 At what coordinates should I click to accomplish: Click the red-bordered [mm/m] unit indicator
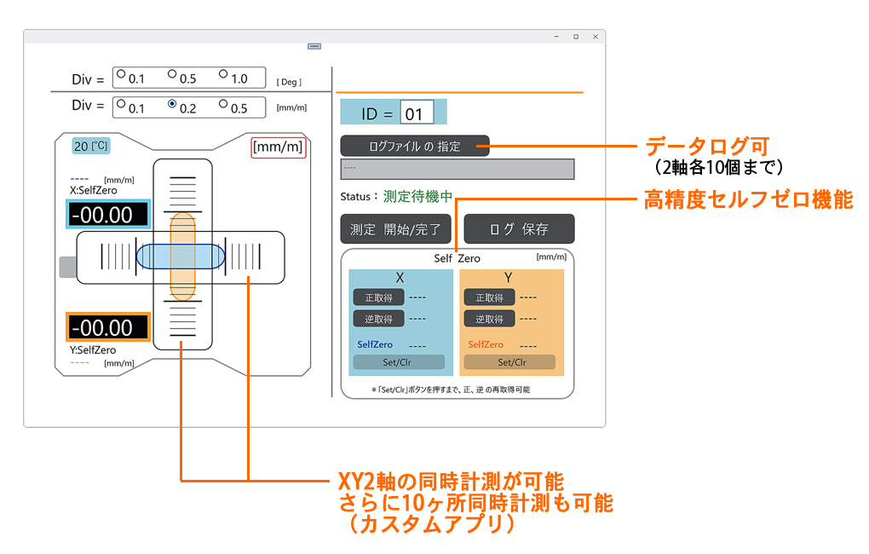point(279,147)
